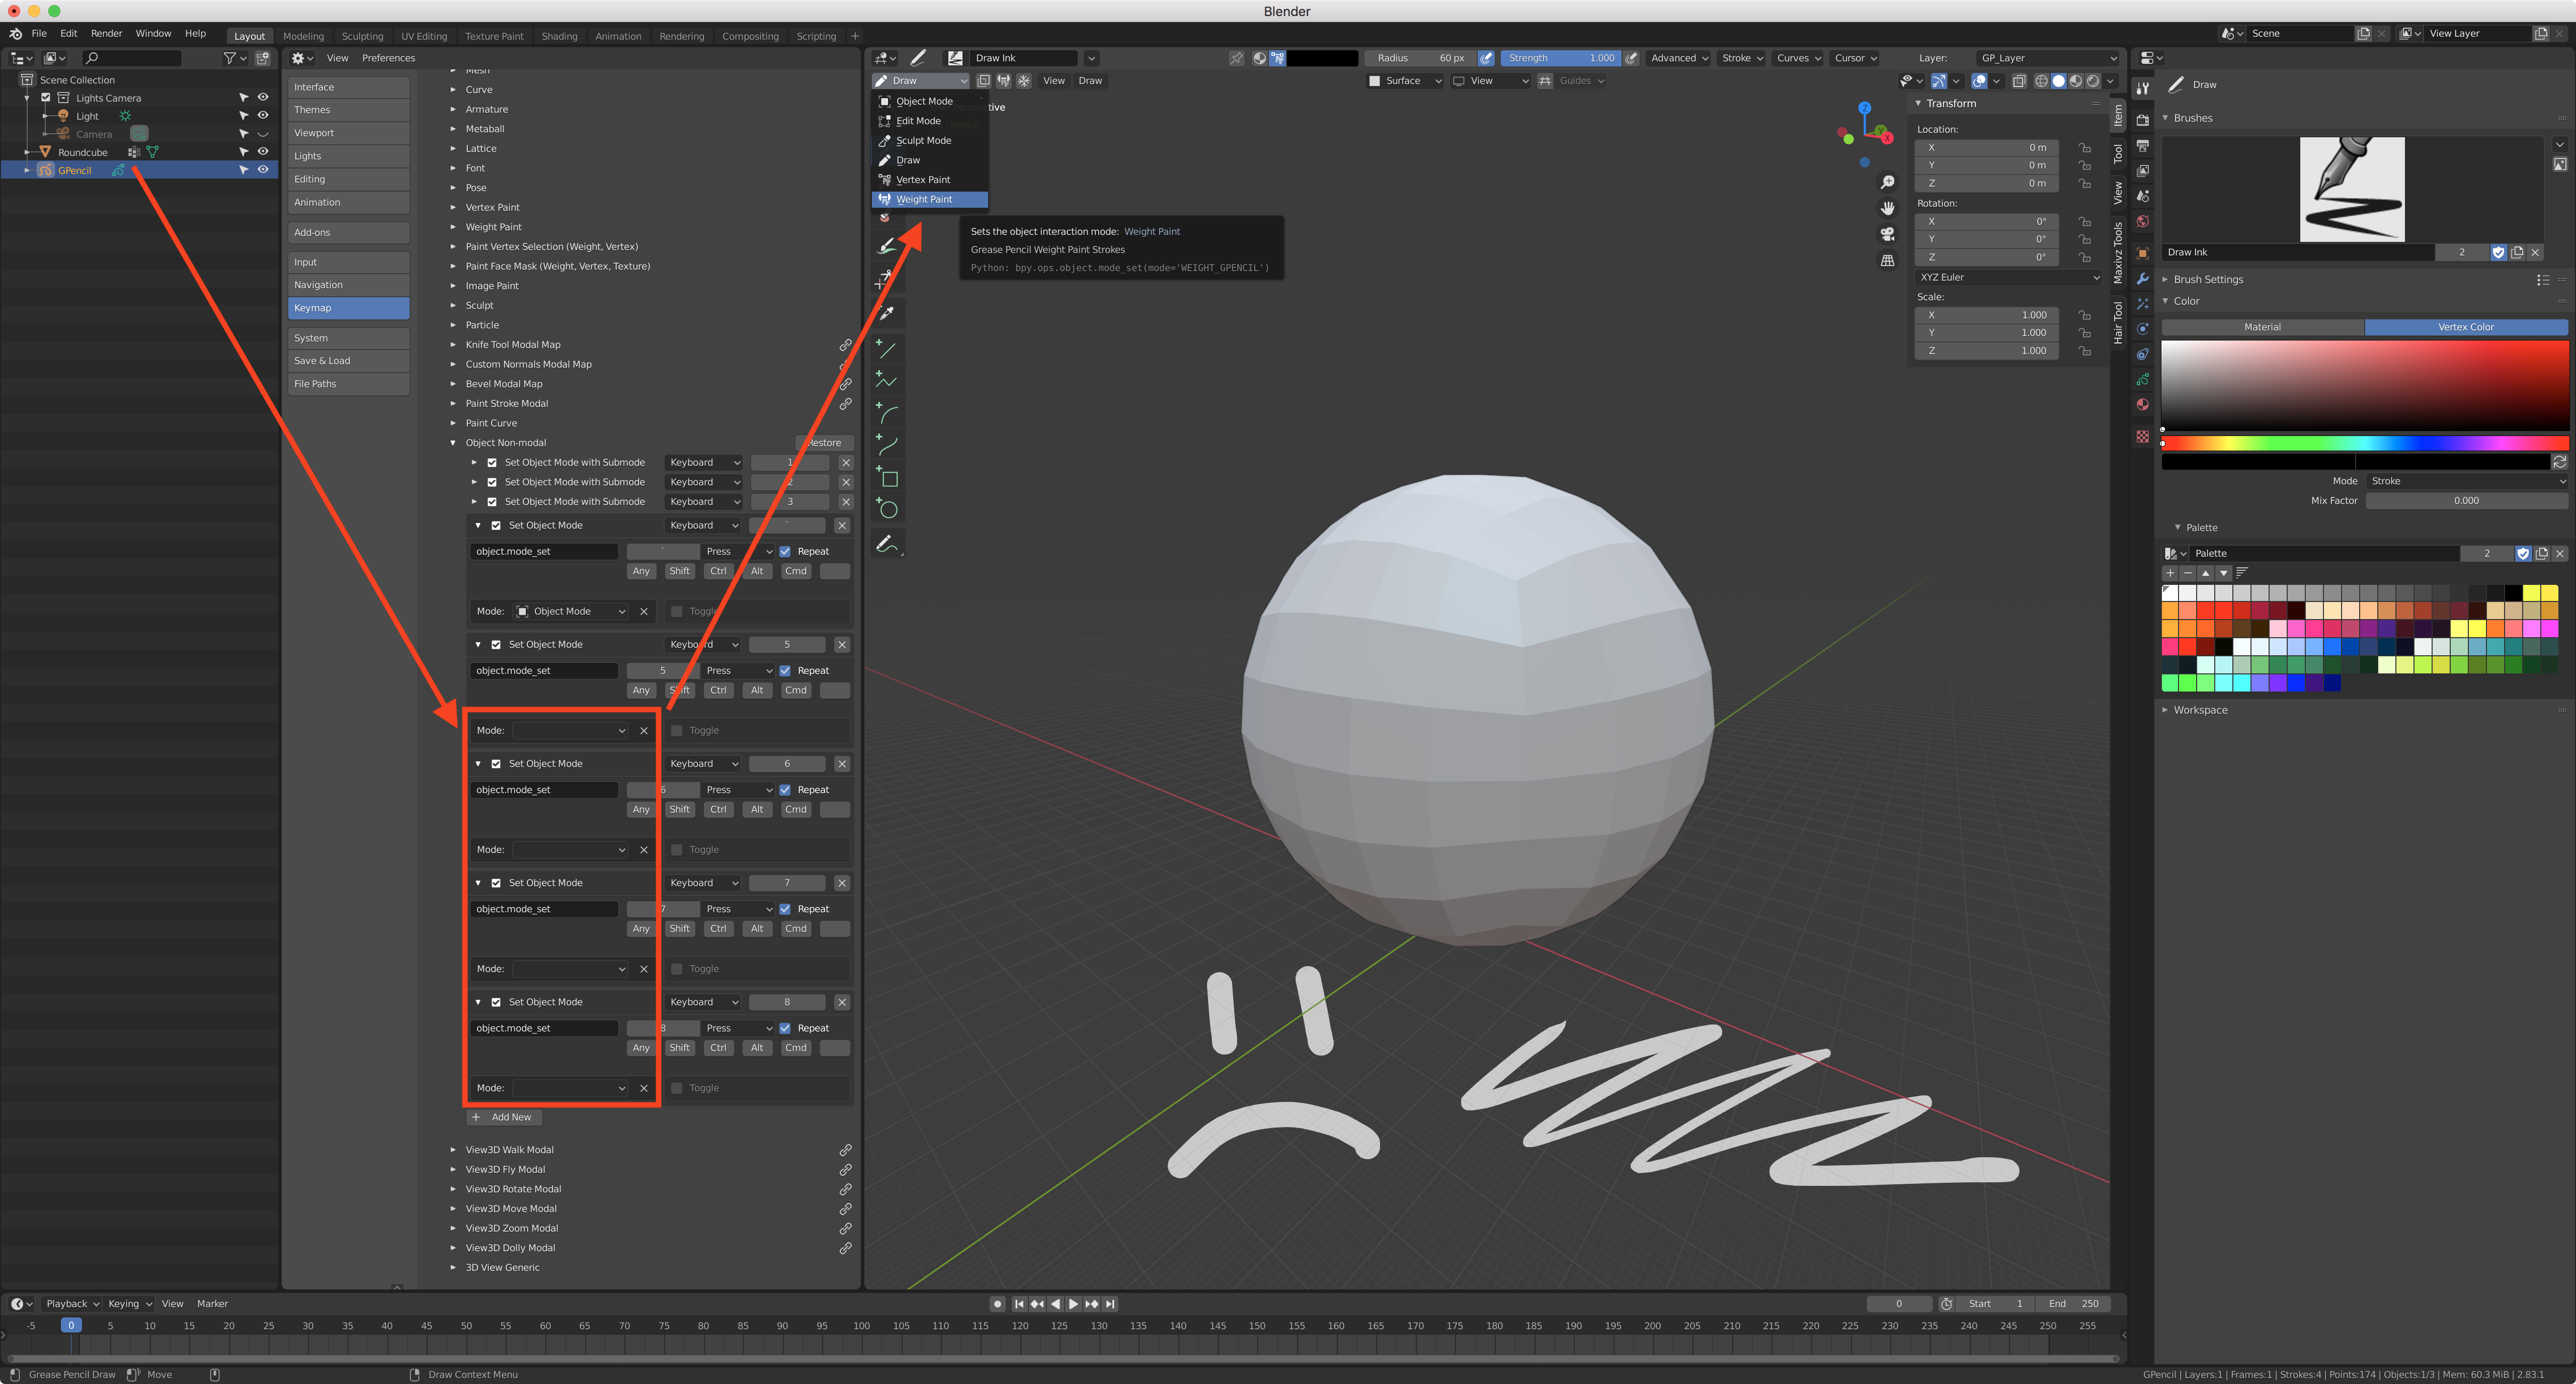Image resolution: width=2576 pixels, height=1384 pixels.
Task: Enable Toggle checkbox next to Object Mode
Action: [x=677, y=612]
